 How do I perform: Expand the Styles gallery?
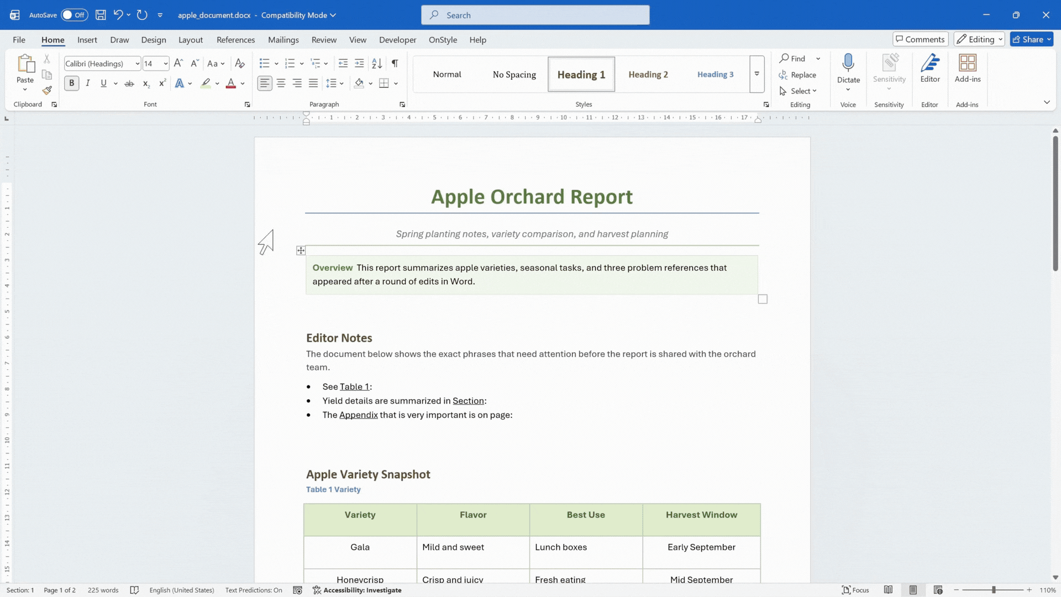[757, 74]
